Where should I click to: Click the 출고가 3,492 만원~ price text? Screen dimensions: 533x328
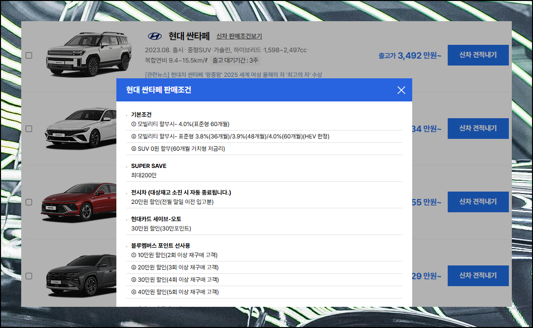(x=410, y=55)
